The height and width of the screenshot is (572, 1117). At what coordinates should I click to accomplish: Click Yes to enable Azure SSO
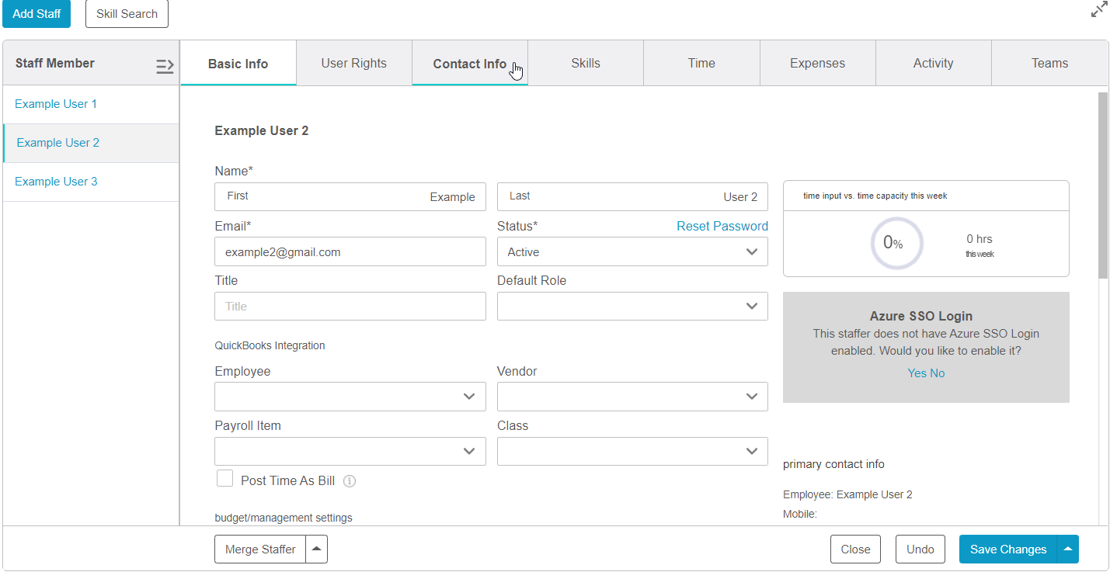[917, 373]
